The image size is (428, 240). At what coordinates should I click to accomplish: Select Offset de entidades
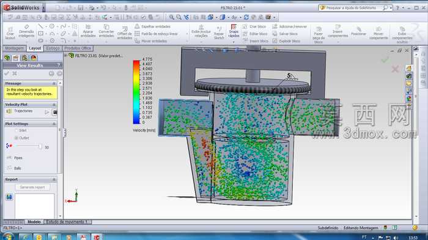pyautogui.click(x=125, y=33)
